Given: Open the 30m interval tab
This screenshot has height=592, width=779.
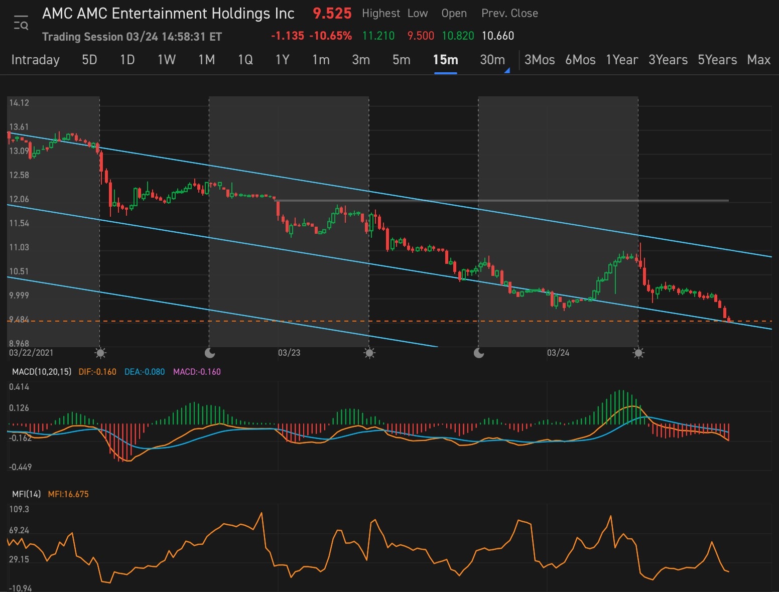Looking at the screenshot, I should [492, 60].
